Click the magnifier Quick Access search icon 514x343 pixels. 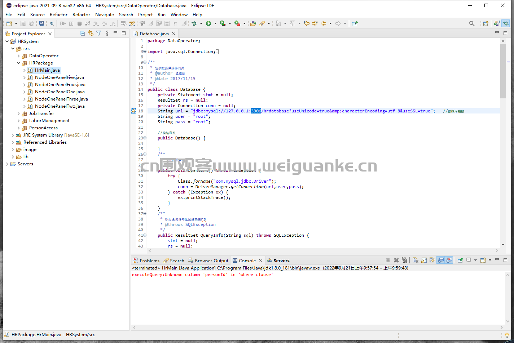(472, 23)
